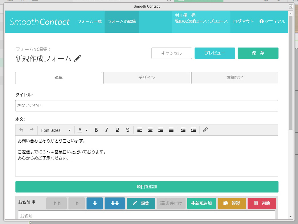Open the 詳細設定 tab
The height and width of the screenshot is (224, 298).
point(234,78)
